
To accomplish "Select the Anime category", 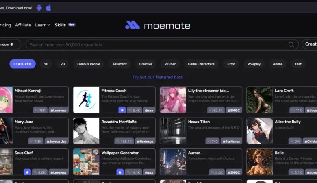I will pos(278,64).
